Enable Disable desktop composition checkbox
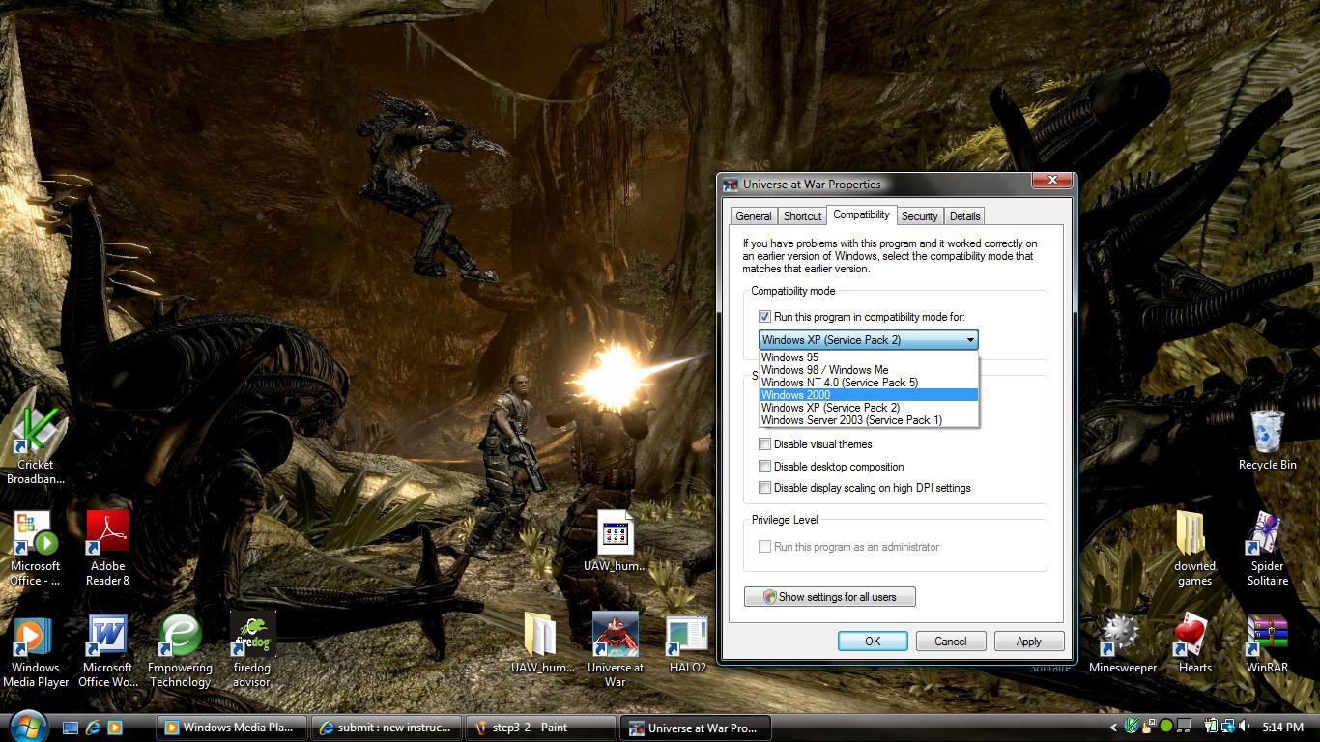 [x=765, y=467]
